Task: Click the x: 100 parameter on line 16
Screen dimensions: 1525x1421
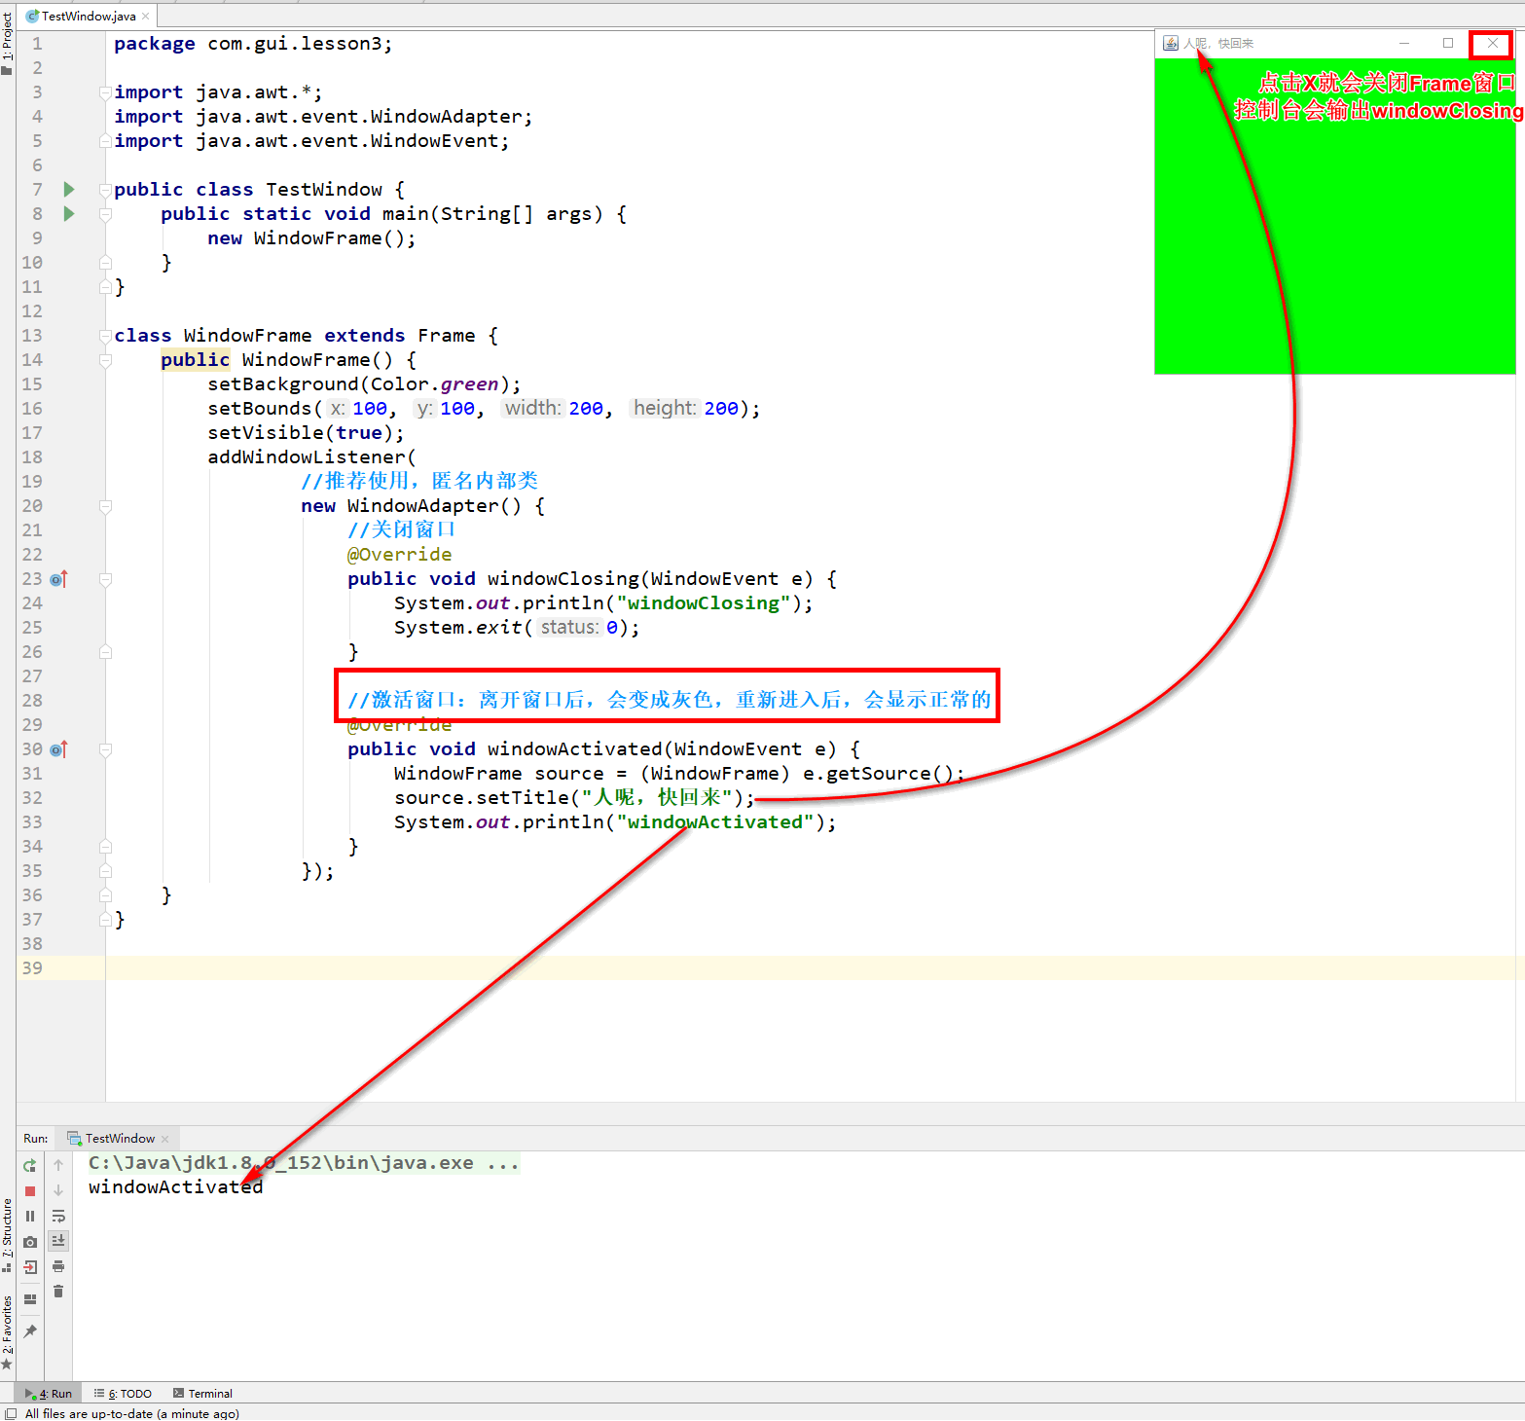Action: pos(358,409)
